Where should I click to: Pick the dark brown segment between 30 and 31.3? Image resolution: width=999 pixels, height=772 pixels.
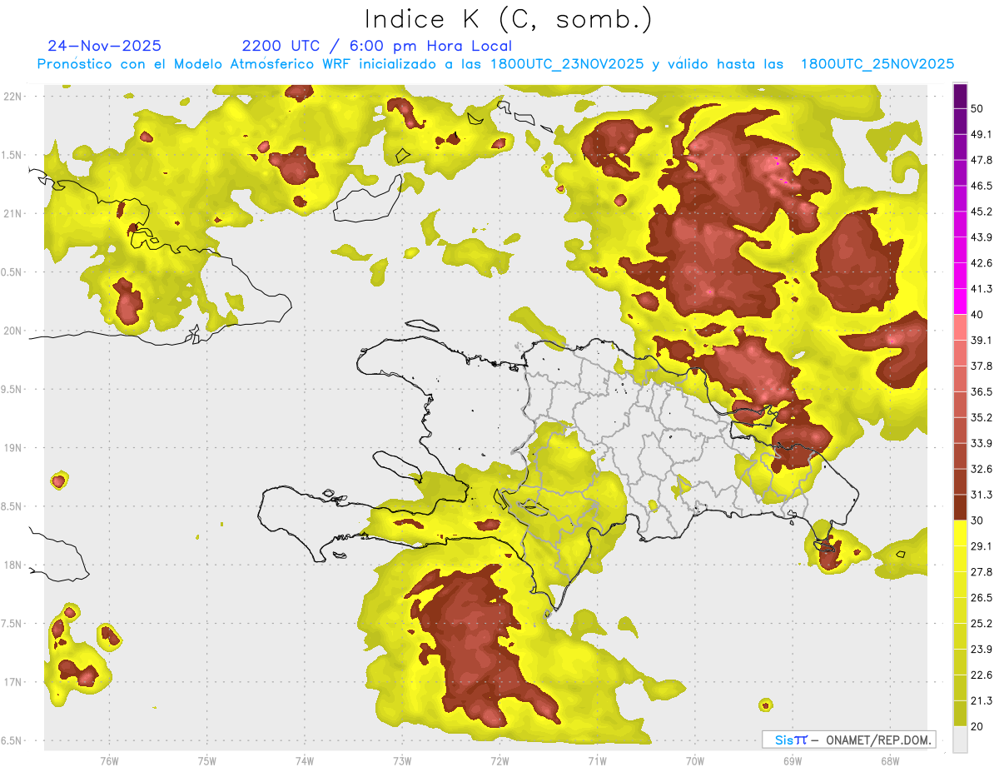click(960, 507)
